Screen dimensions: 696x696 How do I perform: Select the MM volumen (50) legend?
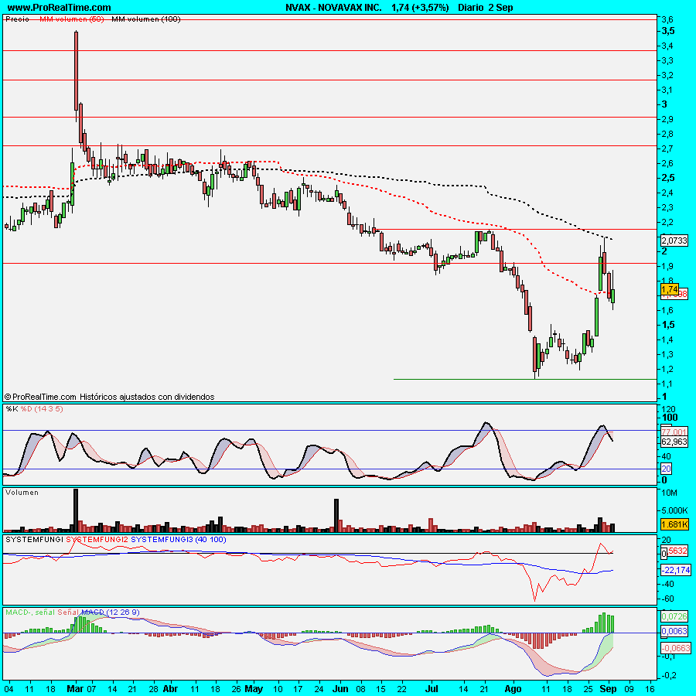(72, 19)
